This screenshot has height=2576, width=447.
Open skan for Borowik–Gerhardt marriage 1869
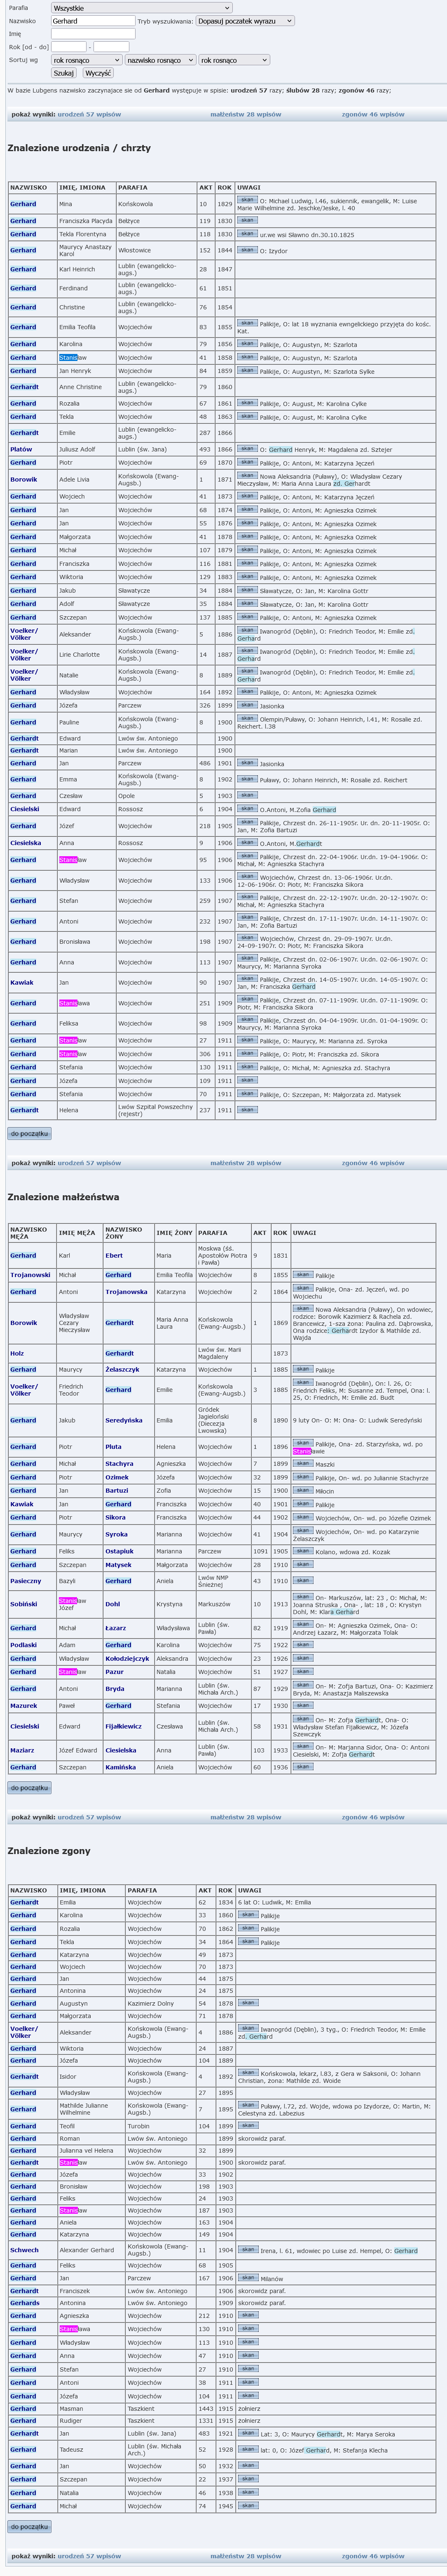302,1308
